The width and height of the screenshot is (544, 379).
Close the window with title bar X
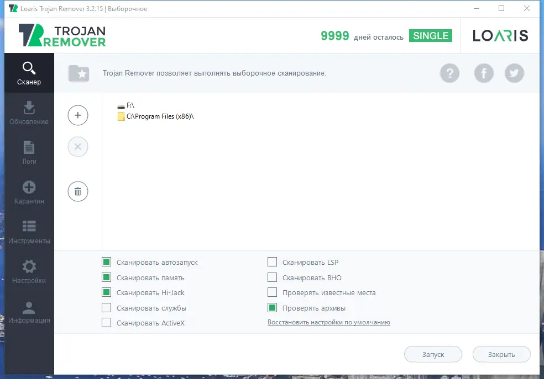tap(527, 8)
